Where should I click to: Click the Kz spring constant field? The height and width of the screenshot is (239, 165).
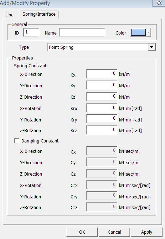(102, 97)
